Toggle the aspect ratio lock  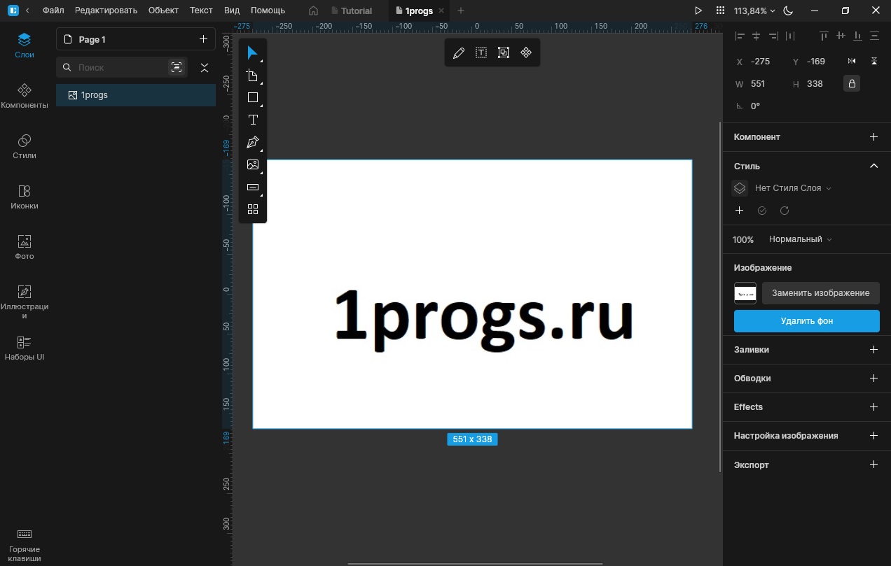pyautogui.click(x=852, y=84)
